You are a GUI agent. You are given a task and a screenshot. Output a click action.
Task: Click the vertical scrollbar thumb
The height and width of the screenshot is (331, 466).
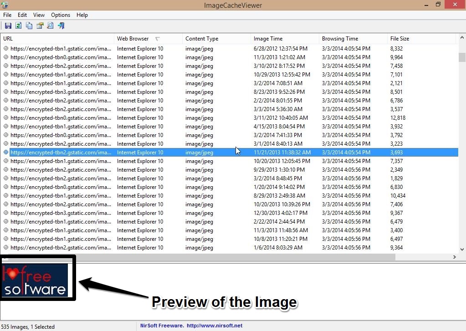point(462,57)
